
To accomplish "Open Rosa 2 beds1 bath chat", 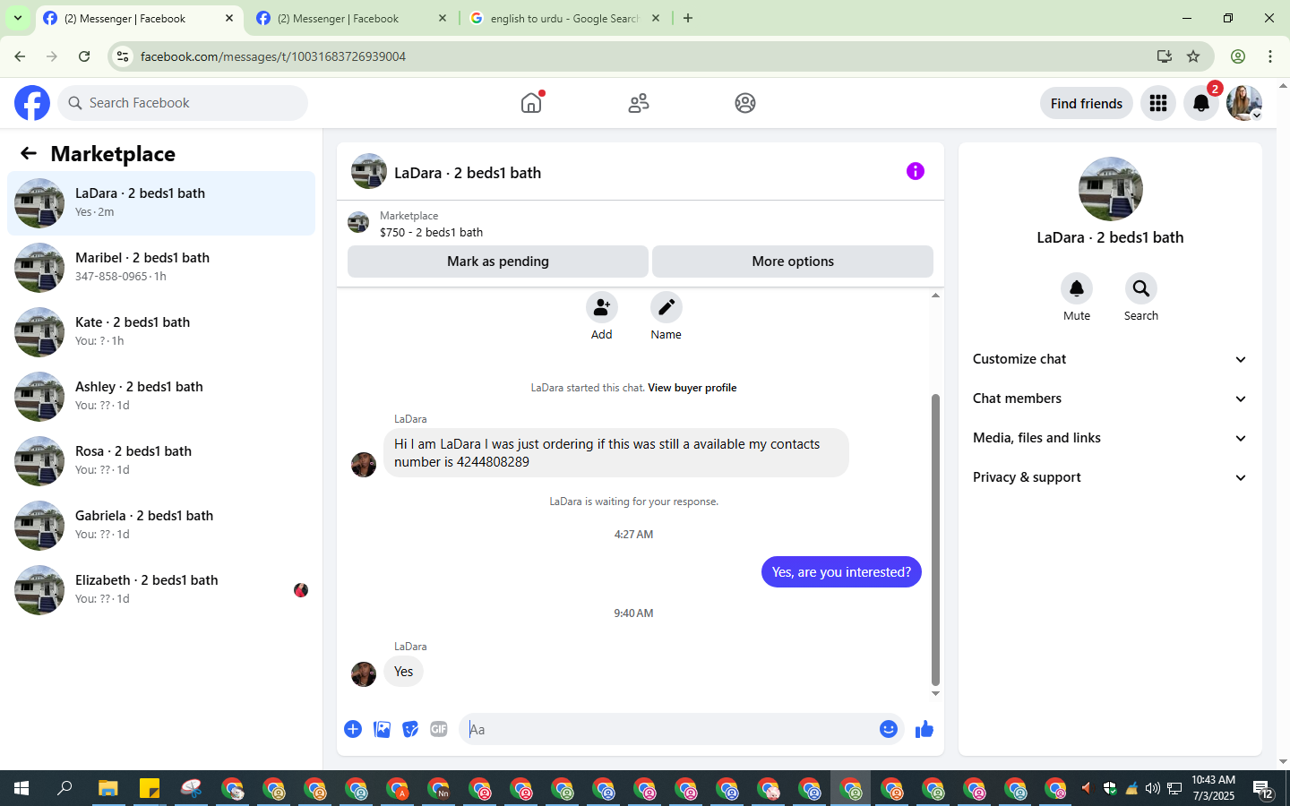I will (x=161, y=461).
